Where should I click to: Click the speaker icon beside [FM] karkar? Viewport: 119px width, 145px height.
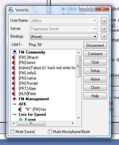click(x=14, y=78)
